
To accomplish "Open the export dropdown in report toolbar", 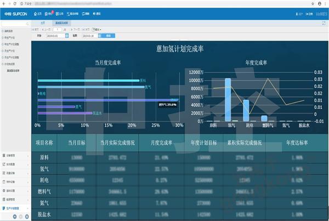I will (x=97, y=30).
